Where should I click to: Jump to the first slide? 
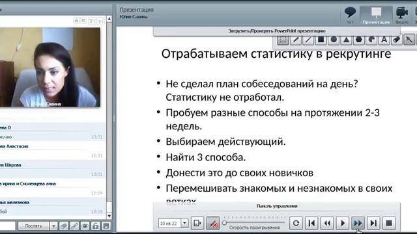(311, 223)
